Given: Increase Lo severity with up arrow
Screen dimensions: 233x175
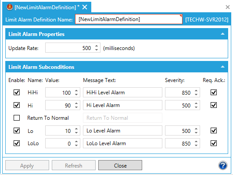Looking at the screenshot, I should pos(196,129).
